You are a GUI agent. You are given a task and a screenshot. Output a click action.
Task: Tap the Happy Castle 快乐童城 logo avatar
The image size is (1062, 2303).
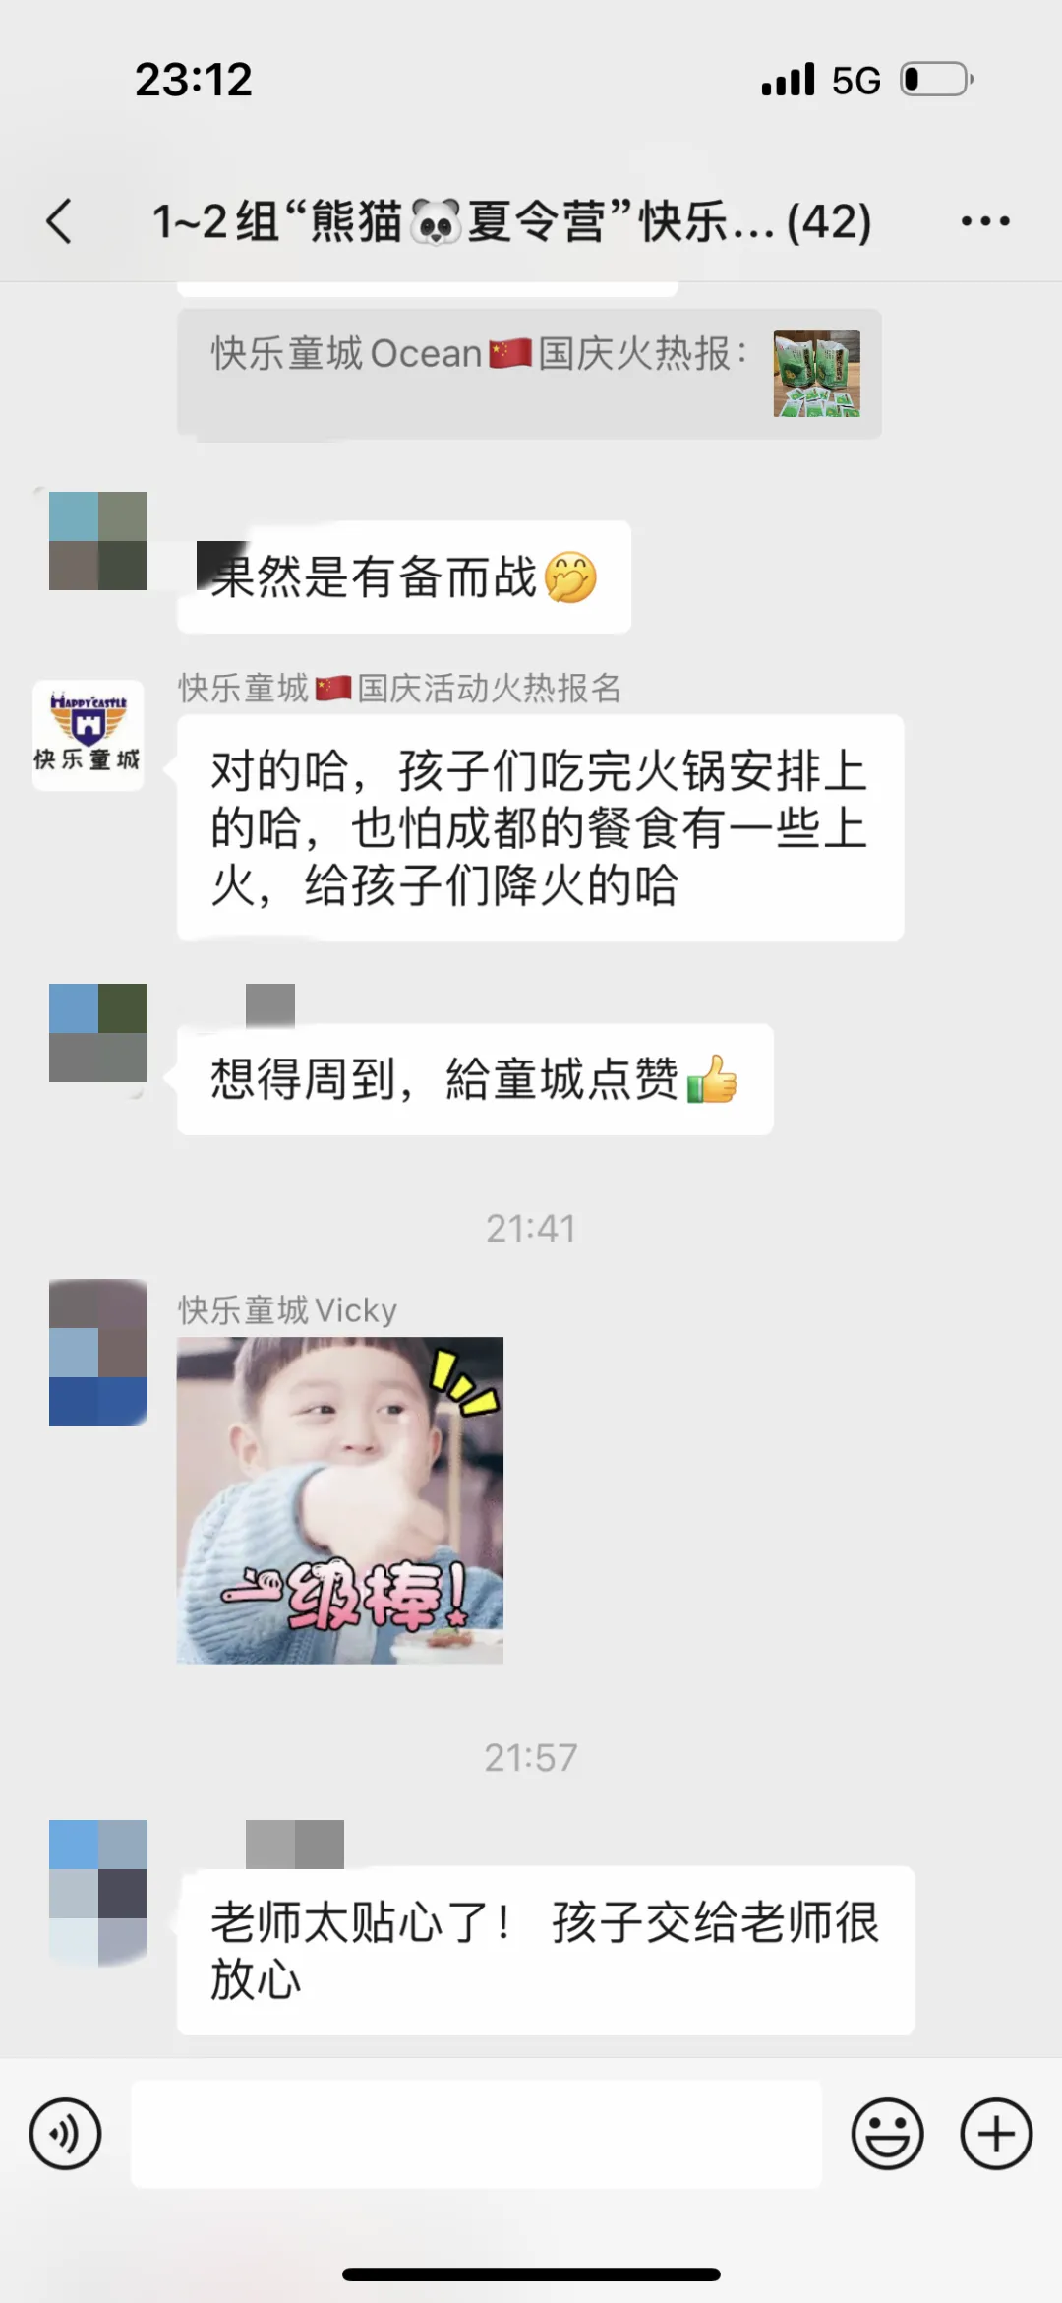pyautogui.click(x=88, y=735)
